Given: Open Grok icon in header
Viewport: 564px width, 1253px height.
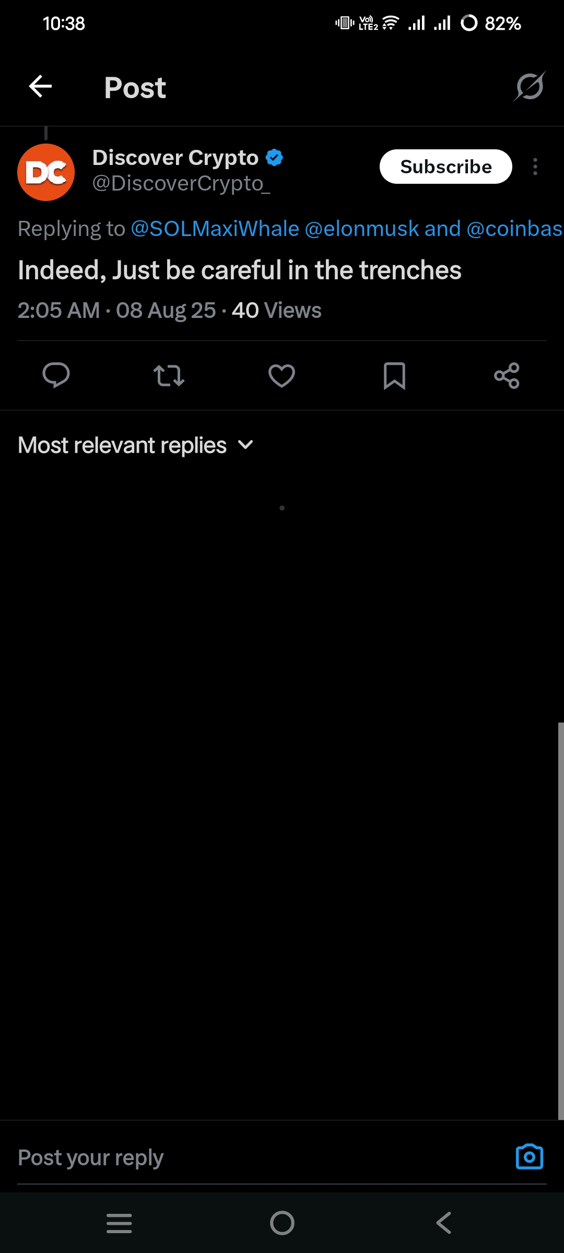Looking at the screenshot, I should (530, 87).
